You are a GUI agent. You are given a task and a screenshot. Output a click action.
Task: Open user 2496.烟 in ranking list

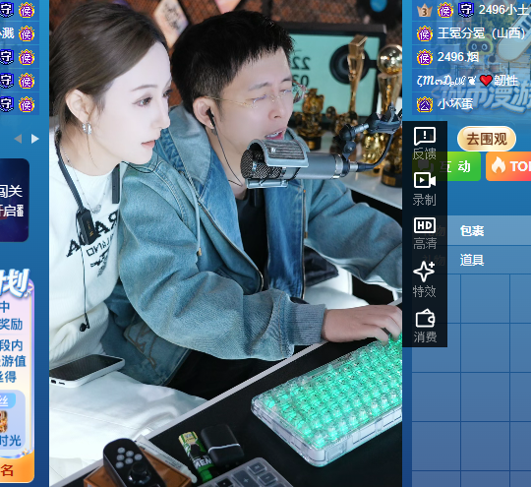(x=458, y=57)
